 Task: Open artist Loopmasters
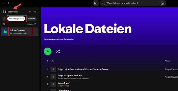pos(63,86)
